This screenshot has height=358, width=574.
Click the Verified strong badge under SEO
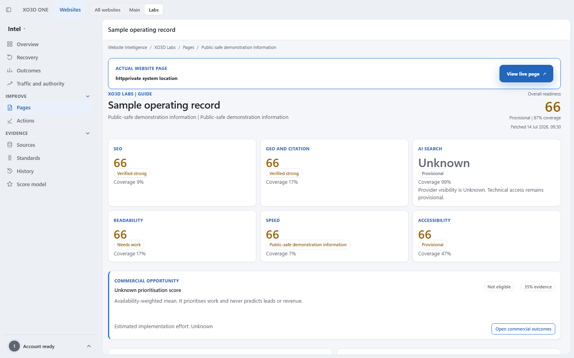click(x=132, y=173)
